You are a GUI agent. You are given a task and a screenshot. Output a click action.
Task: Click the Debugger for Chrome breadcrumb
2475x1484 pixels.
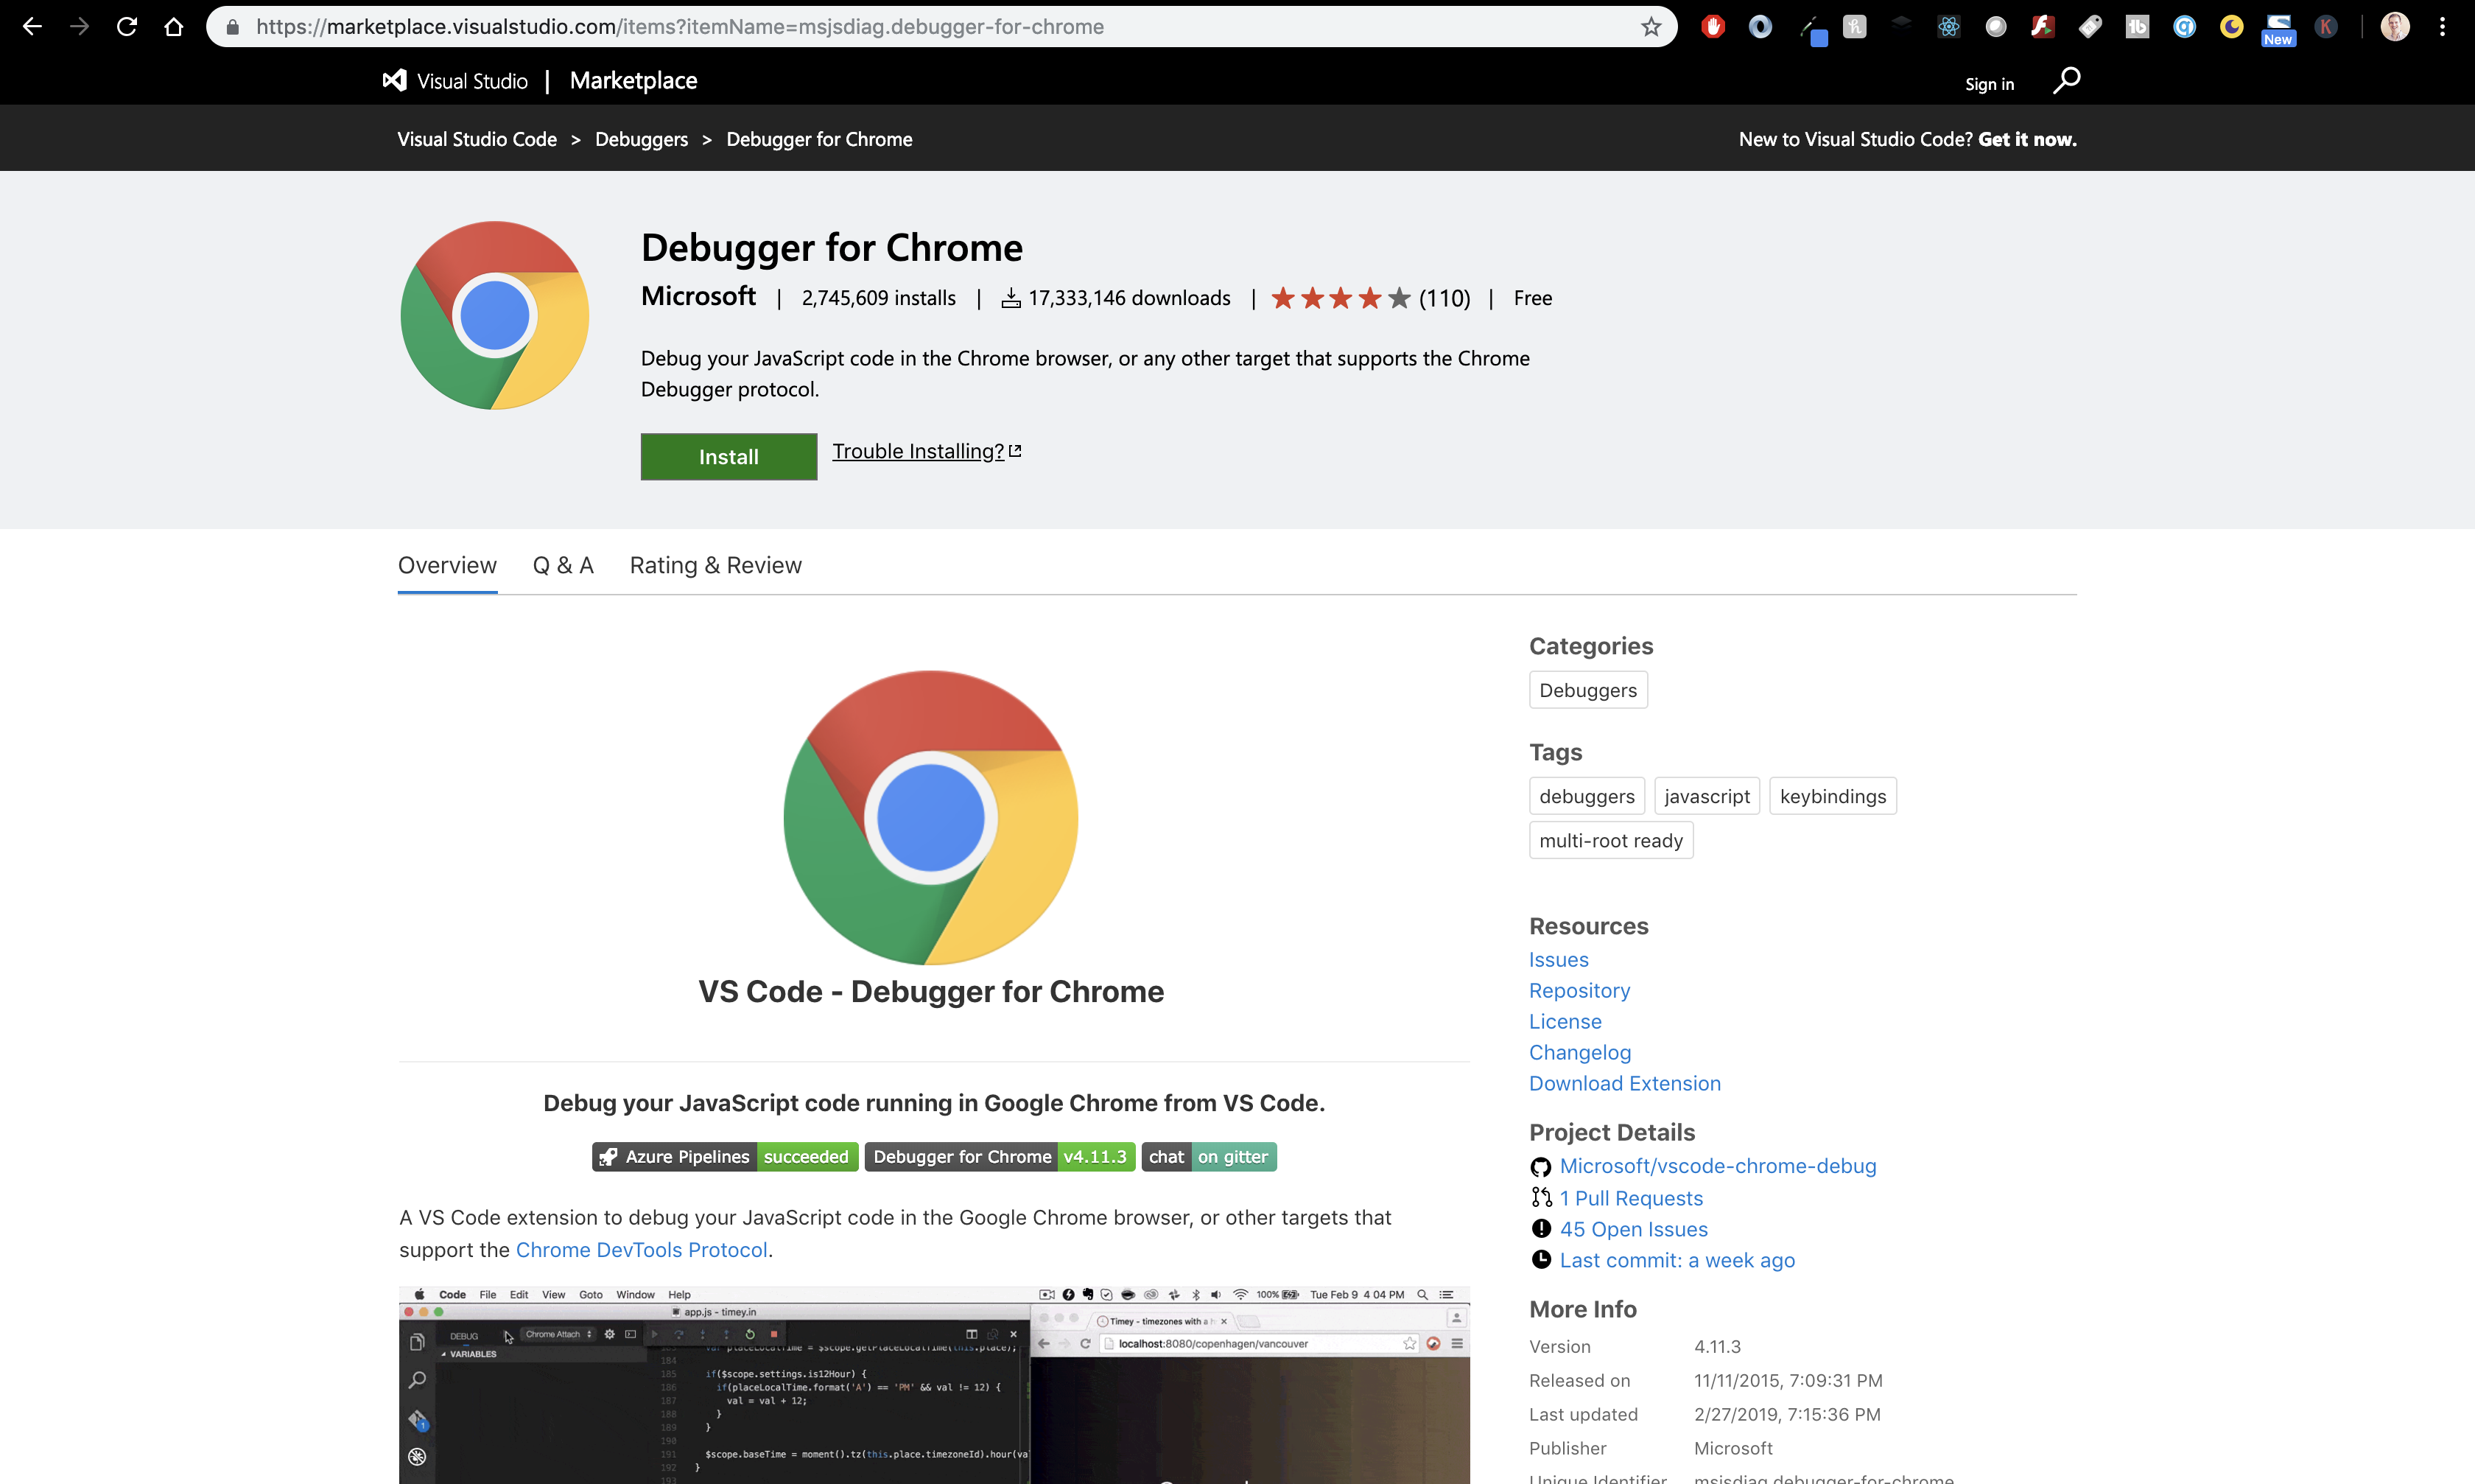coord(820,139)
